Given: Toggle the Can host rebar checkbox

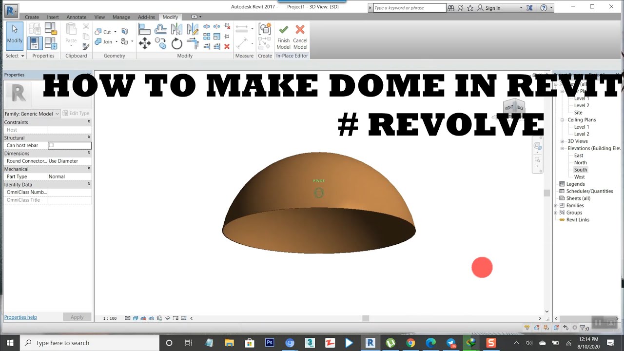Looking at the screenshot, I should [51, 145].
